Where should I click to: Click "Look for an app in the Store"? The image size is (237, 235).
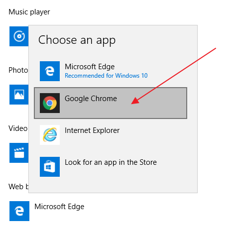tap(111, 162)
